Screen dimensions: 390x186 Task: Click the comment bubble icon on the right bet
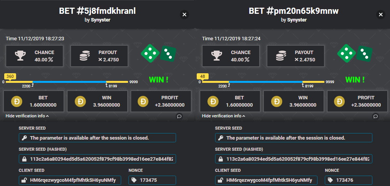(375, 116)
